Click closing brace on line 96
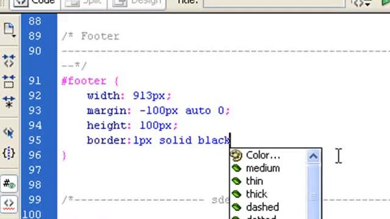This screenshot has height=219, width=390. pos(64,156)
